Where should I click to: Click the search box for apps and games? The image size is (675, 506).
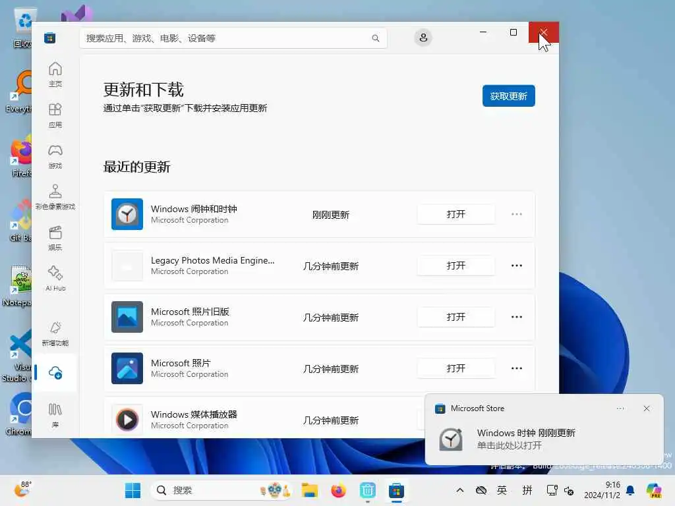click(233, 38)
